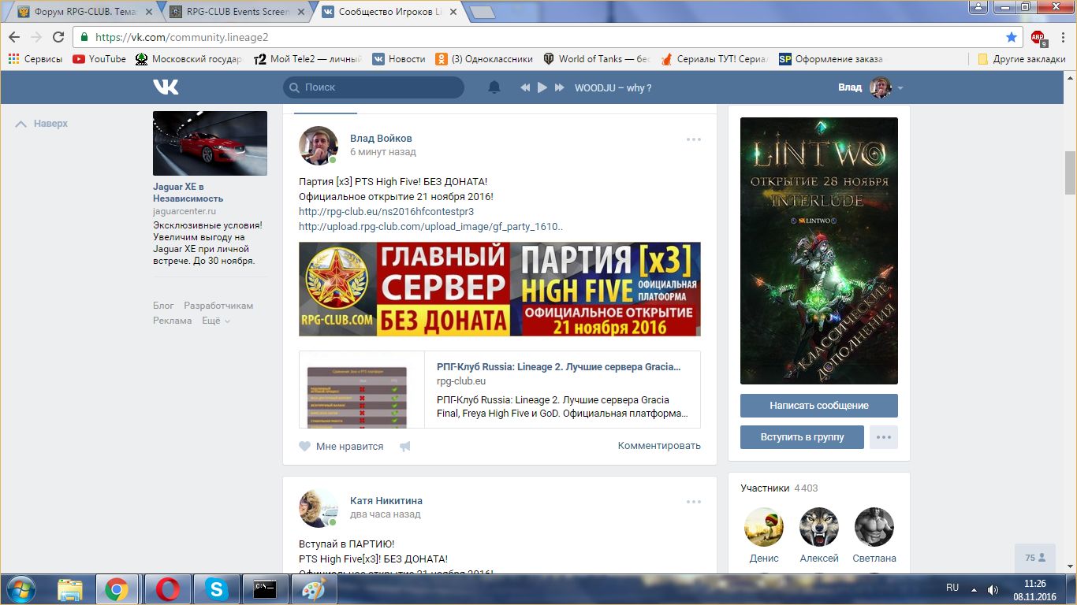Open Paint from the taskbar
The width and height of the screenshot is (1077, 605).
coord(314,589)
